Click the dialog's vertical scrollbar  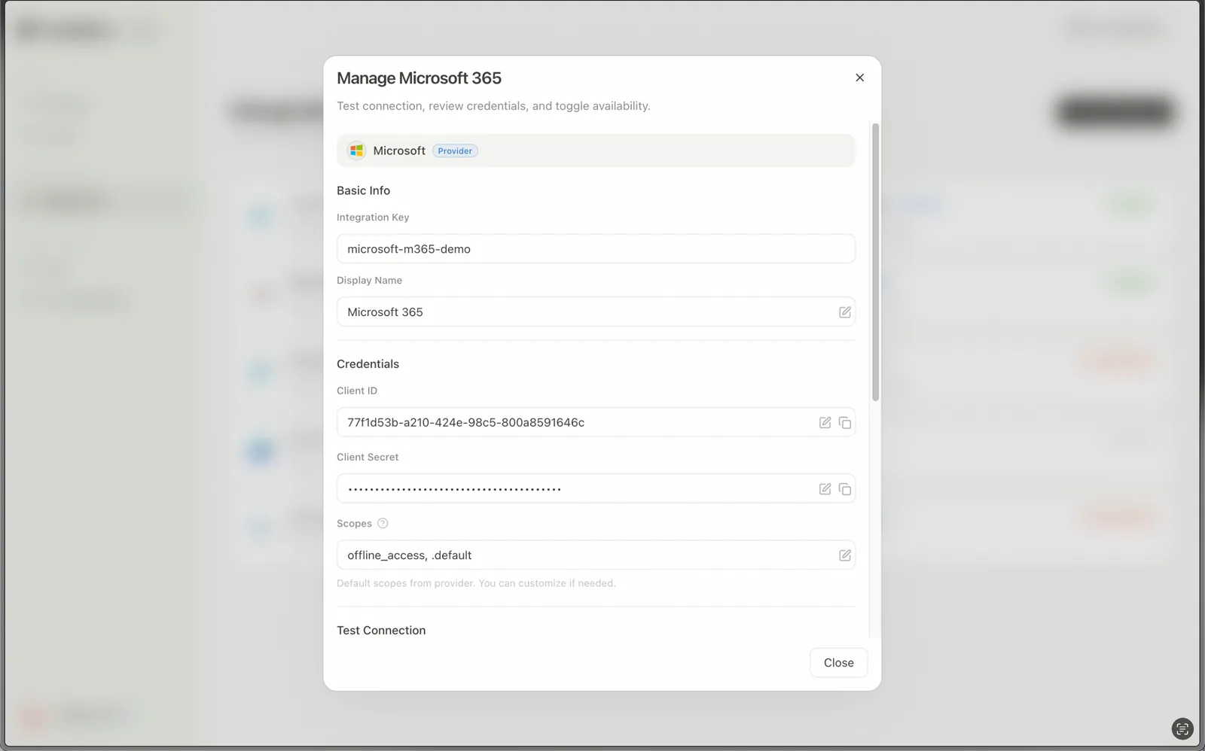875,262
